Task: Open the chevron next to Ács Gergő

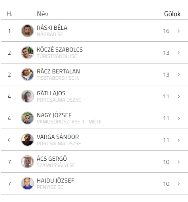Action: [x=179, y=162]
